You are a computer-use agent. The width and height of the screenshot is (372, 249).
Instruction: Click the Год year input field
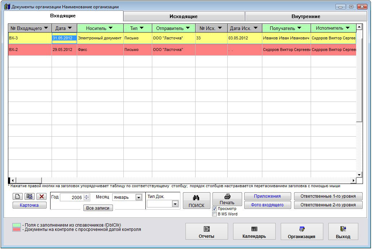[72, 197]
